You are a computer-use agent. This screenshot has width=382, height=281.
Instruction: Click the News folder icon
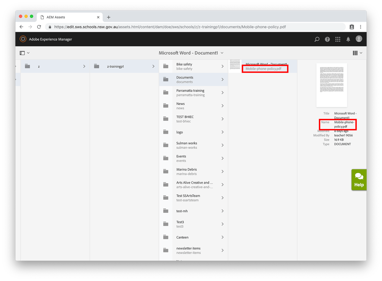click(166, 106)
